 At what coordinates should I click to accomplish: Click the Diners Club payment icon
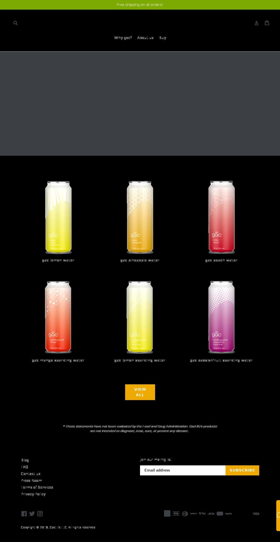[185, 513]
